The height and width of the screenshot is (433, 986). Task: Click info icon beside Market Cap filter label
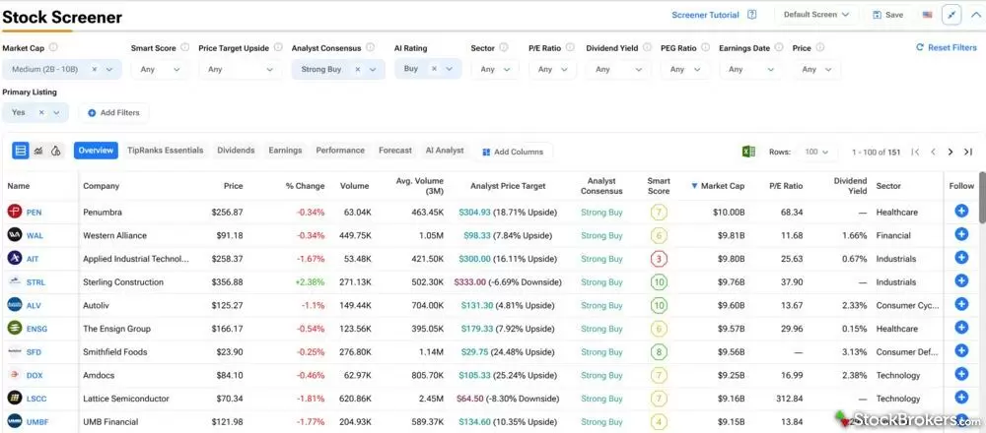click(x=53, y=47)
